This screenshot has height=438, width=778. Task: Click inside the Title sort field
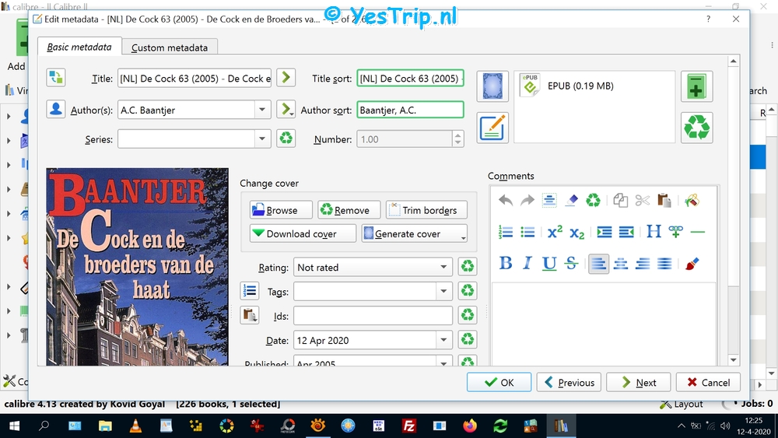[x=409, y=79]
